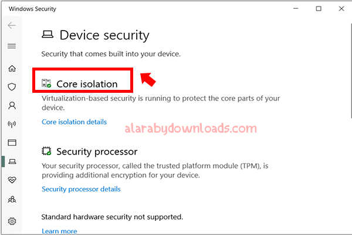Open Settings gear in sidebar
Screen dimensions: 352x235
coord(12,221)
